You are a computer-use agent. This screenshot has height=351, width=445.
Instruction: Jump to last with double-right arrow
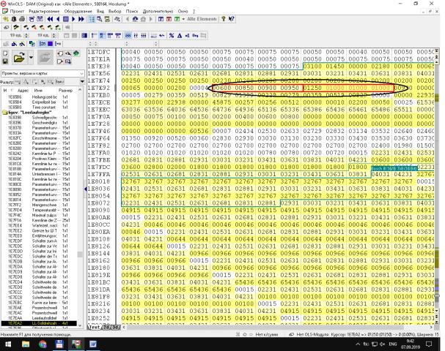point(81,19)
